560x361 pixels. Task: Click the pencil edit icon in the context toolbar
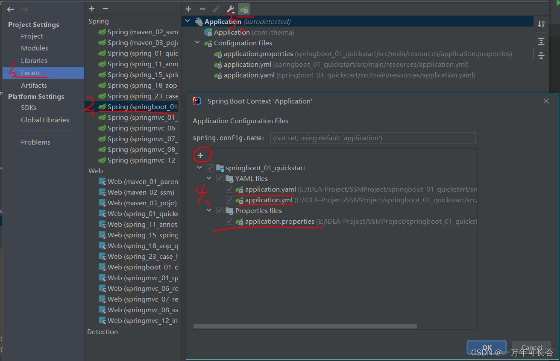217,9
